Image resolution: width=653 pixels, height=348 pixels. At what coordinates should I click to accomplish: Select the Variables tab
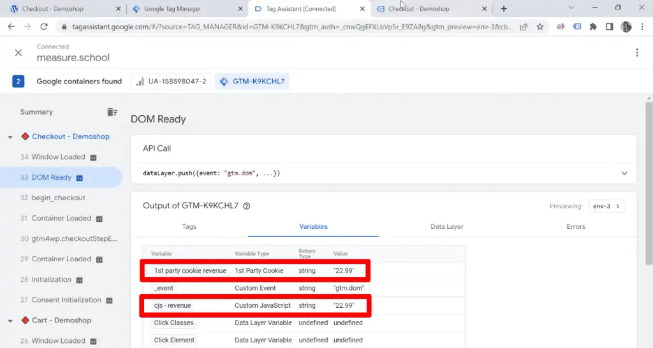313,226
